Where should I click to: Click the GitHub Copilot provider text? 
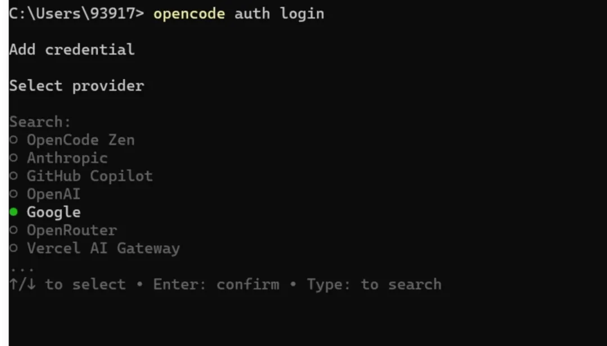(x=89, y=176)
